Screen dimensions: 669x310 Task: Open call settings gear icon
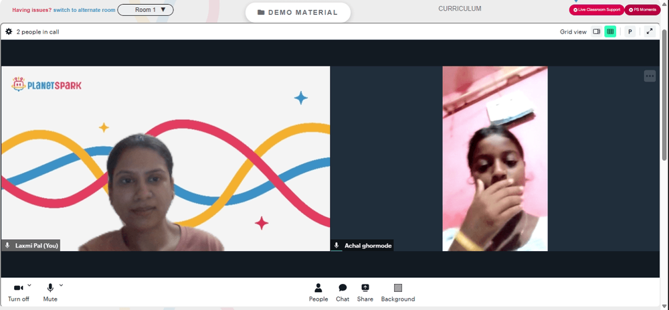tap(9, 31)
